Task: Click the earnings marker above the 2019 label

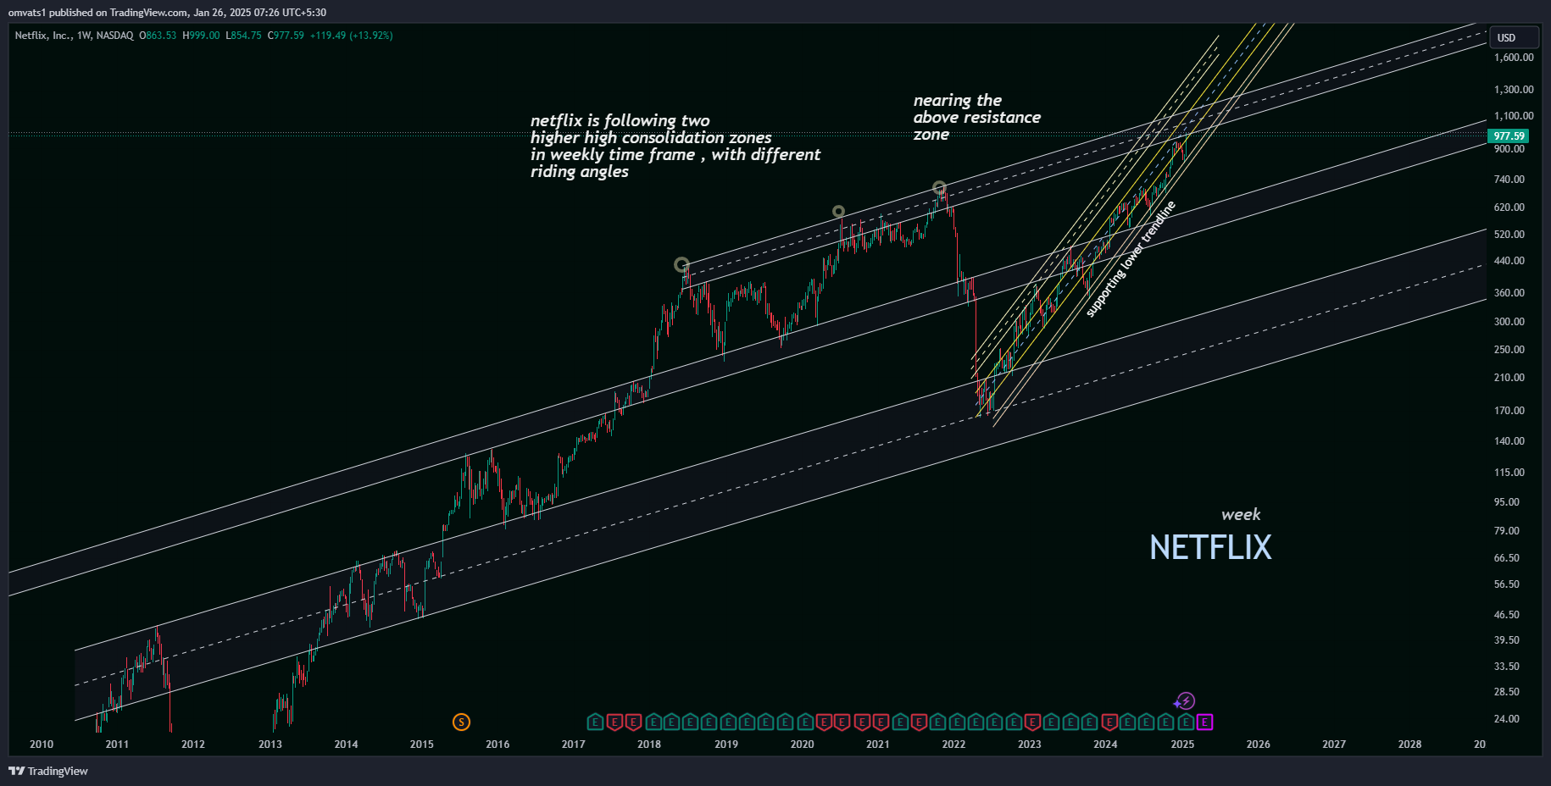Action: (x=728, y=722)
